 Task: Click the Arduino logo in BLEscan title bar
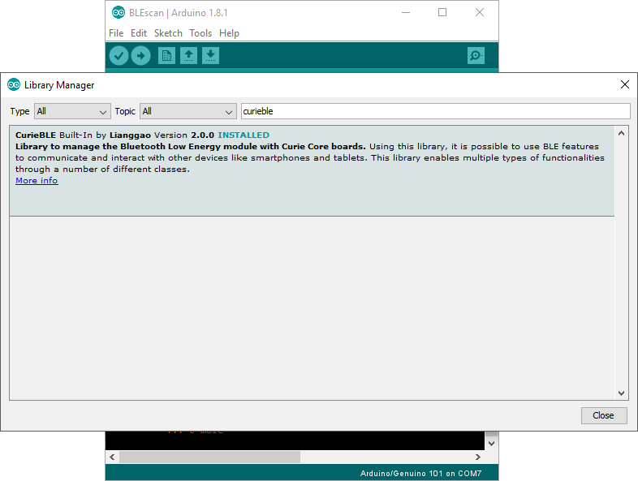(x=118, y=13)
